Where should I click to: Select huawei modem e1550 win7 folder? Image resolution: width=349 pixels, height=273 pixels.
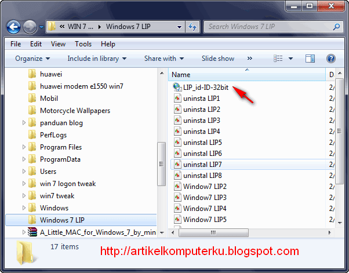82,86
